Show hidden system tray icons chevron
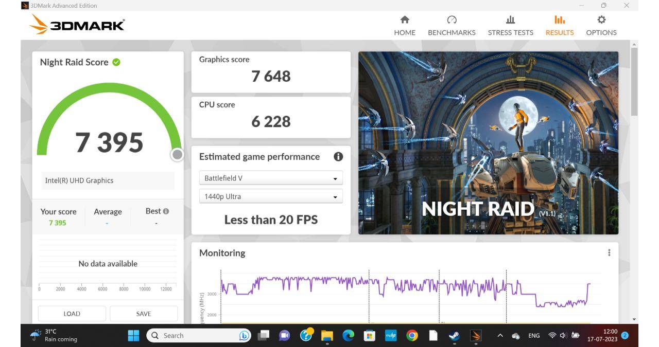Image resolution: width=659 pixels, height=347 pixels. tap(499, 336)
